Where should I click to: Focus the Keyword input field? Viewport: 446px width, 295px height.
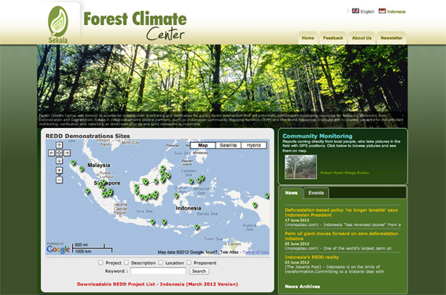click(158, 271)
